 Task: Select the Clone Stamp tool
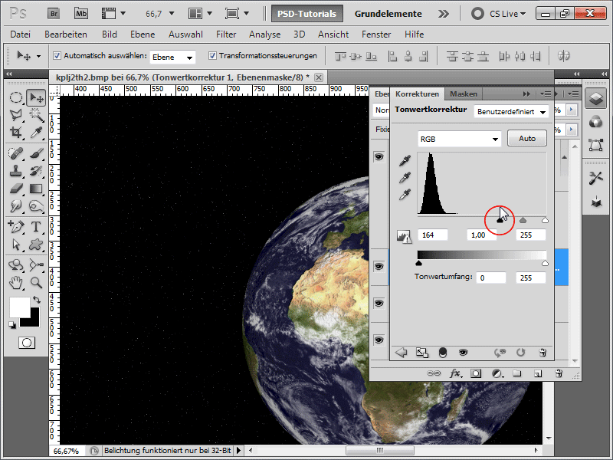click(15, 171)
